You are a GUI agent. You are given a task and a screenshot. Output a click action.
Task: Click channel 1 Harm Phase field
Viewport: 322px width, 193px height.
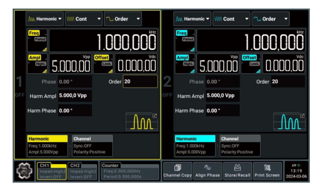[75, 110]
